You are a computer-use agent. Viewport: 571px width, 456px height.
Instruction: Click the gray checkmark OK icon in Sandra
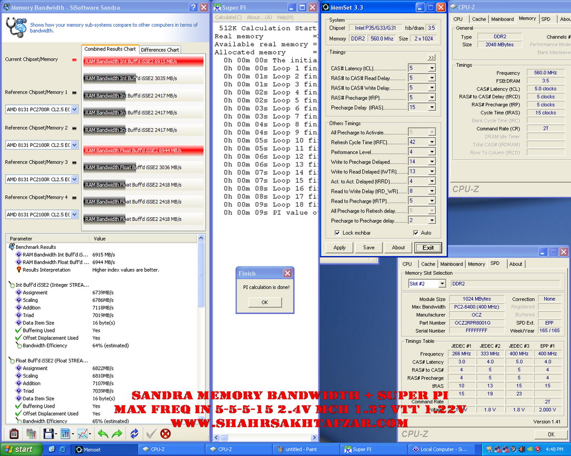click(151, 434)
